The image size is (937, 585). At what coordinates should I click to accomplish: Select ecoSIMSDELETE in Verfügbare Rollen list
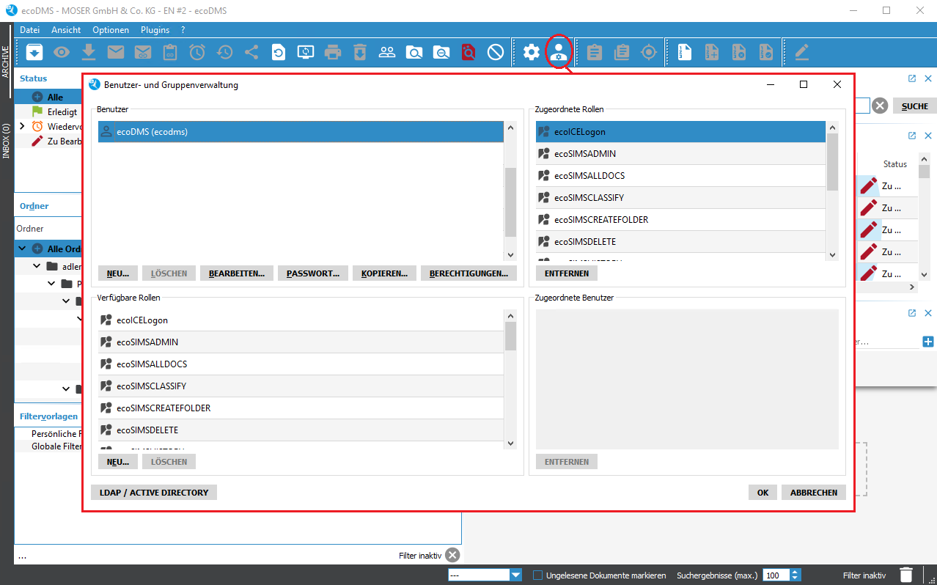301,430
